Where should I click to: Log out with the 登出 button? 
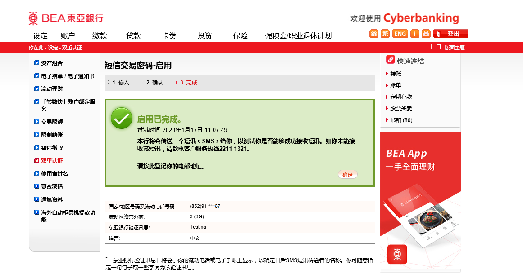coord(450,34)
